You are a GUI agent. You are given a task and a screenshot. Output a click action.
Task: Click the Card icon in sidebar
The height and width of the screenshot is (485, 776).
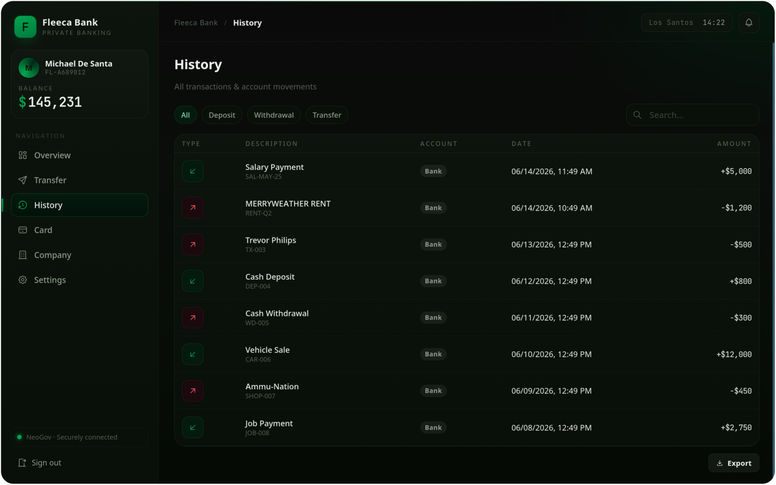tap(23, 230)
